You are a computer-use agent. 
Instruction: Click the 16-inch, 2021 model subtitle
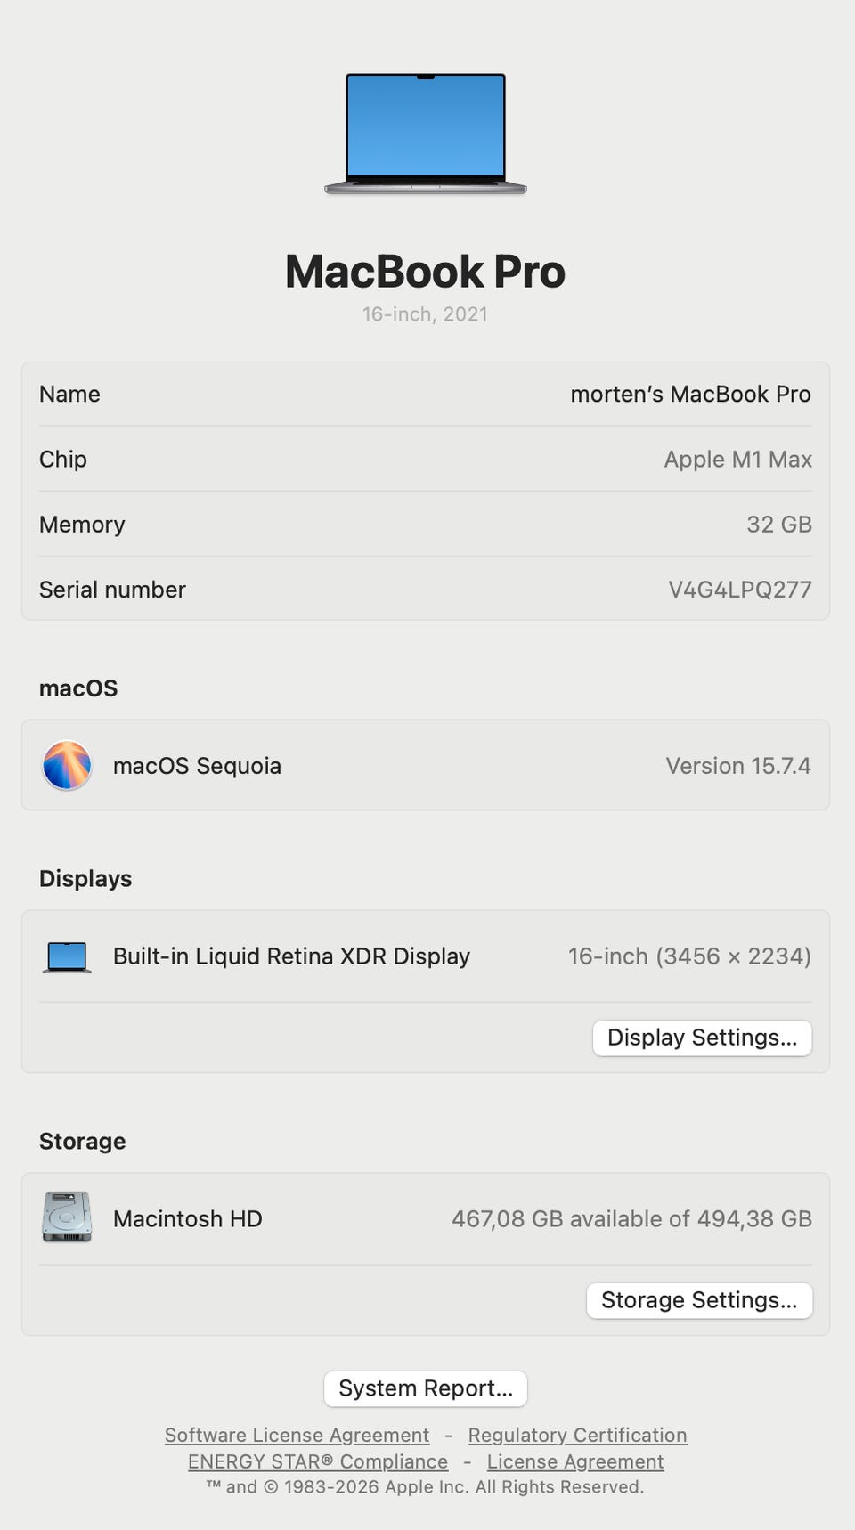[x=425, y=313]
